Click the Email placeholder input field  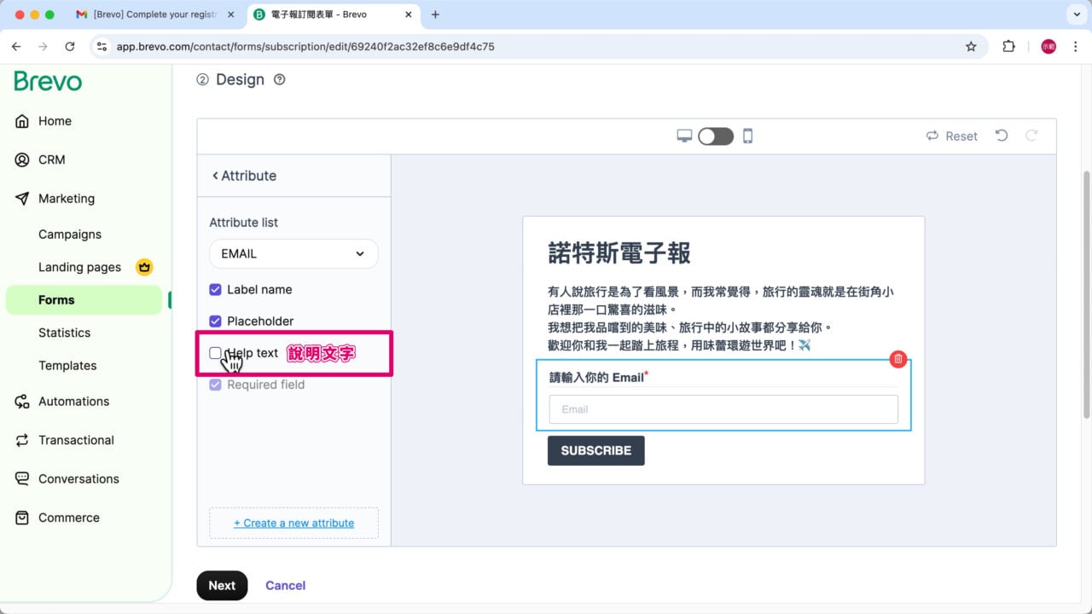point(723,408)
